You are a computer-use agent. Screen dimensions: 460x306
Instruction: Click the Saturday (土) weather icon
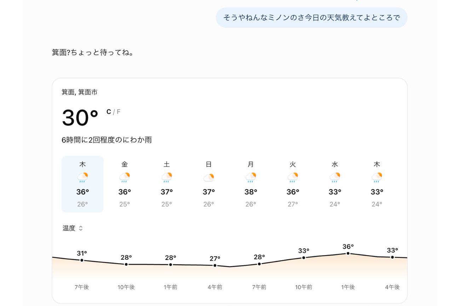pyautogui.click(x=167, y=177)
